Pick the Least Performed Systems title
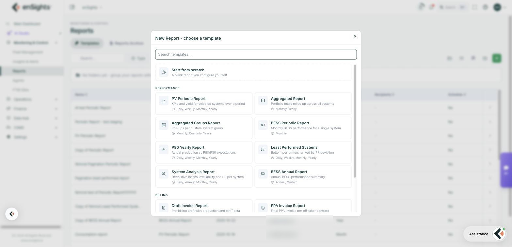 coord(294,147)
